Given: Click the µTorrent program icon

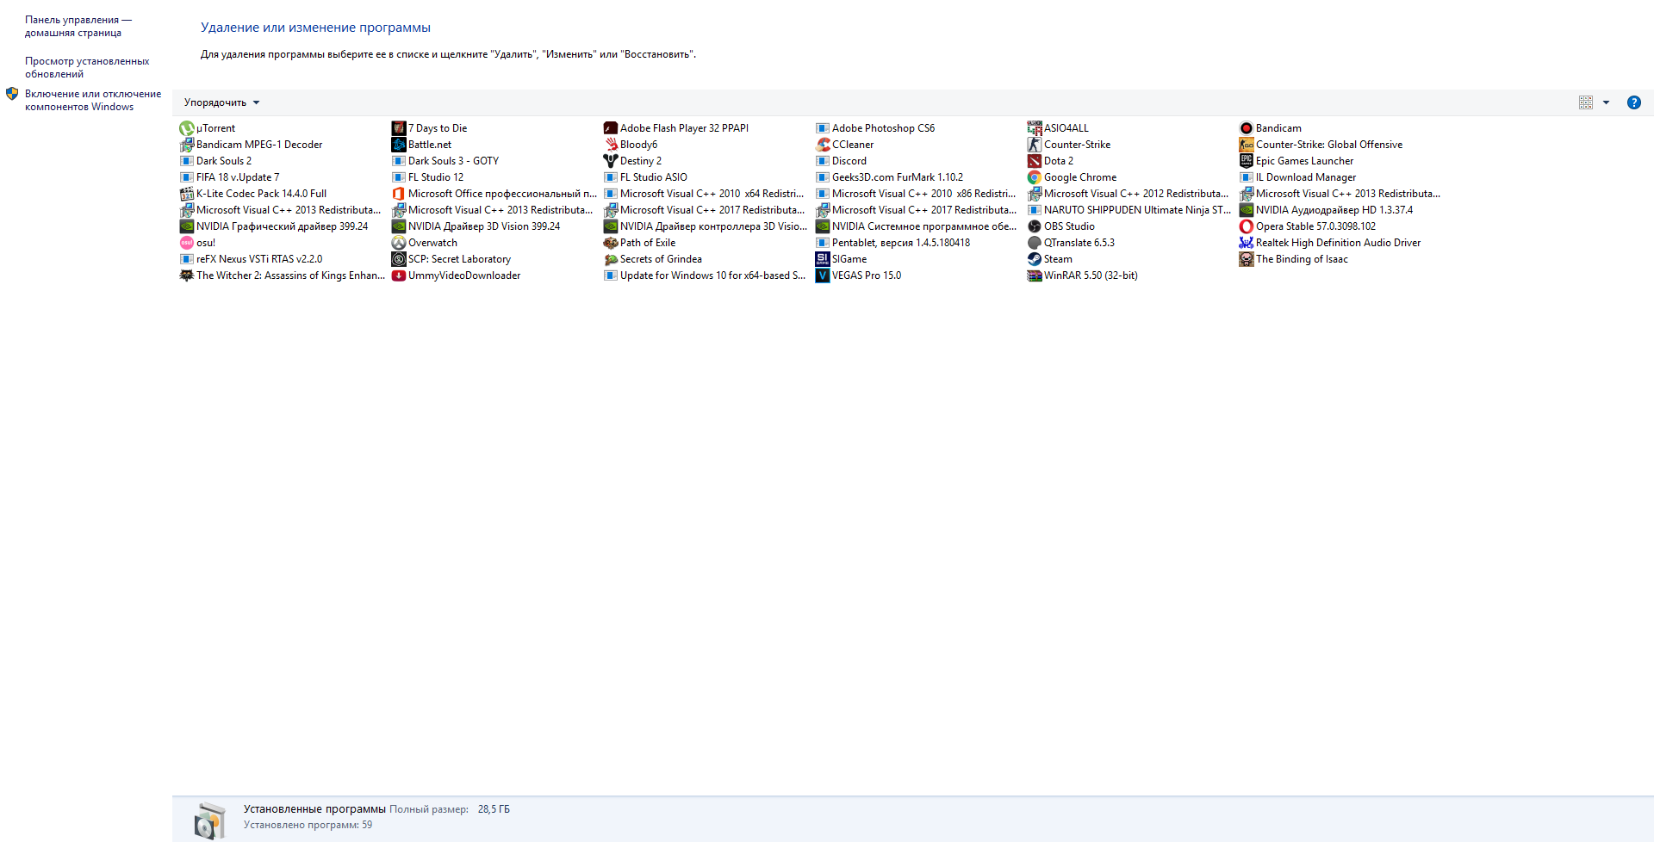Looking at the screenshot, I should click(x=186, y=128).
